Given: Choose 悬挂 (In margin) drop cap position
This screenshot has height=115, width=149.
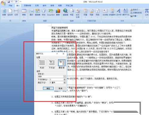Looking at the screenshot, I should click(62, 64).
